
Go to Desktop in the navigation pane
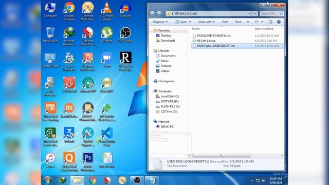[x=166, y=35]
